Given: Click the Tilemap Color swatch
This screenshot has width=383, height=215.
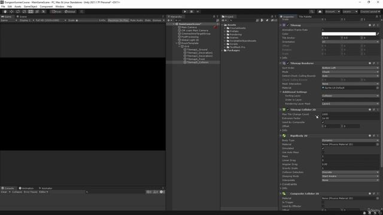Looking at the screenshot, I should pyautogui.click(x=348, y=34).
